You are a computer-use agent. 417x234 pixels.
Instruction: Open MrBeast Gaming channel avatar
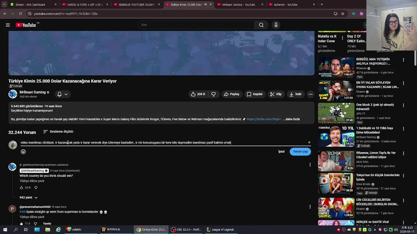(13, 94)
